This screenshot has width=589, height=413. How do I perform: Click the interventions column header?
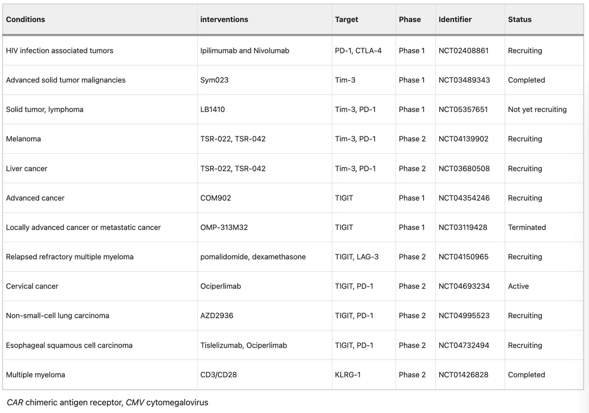coord(224,20)
